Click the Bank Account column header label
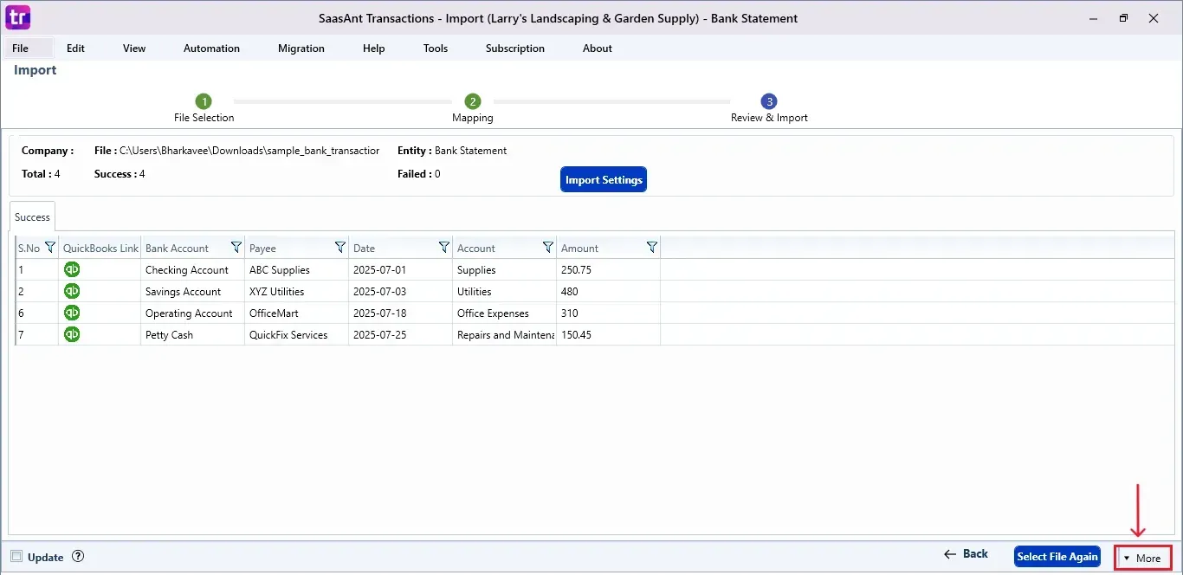The width and height of the screenshot is (1183, 575). pyautogui.click(x=177, y=249)
